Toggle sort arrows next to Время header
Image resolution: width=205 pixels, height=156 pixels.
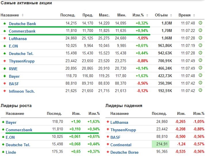pyautogui.click(x=193, y=15)
